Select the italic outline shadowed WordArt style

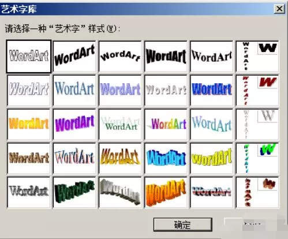click(29, 90)
